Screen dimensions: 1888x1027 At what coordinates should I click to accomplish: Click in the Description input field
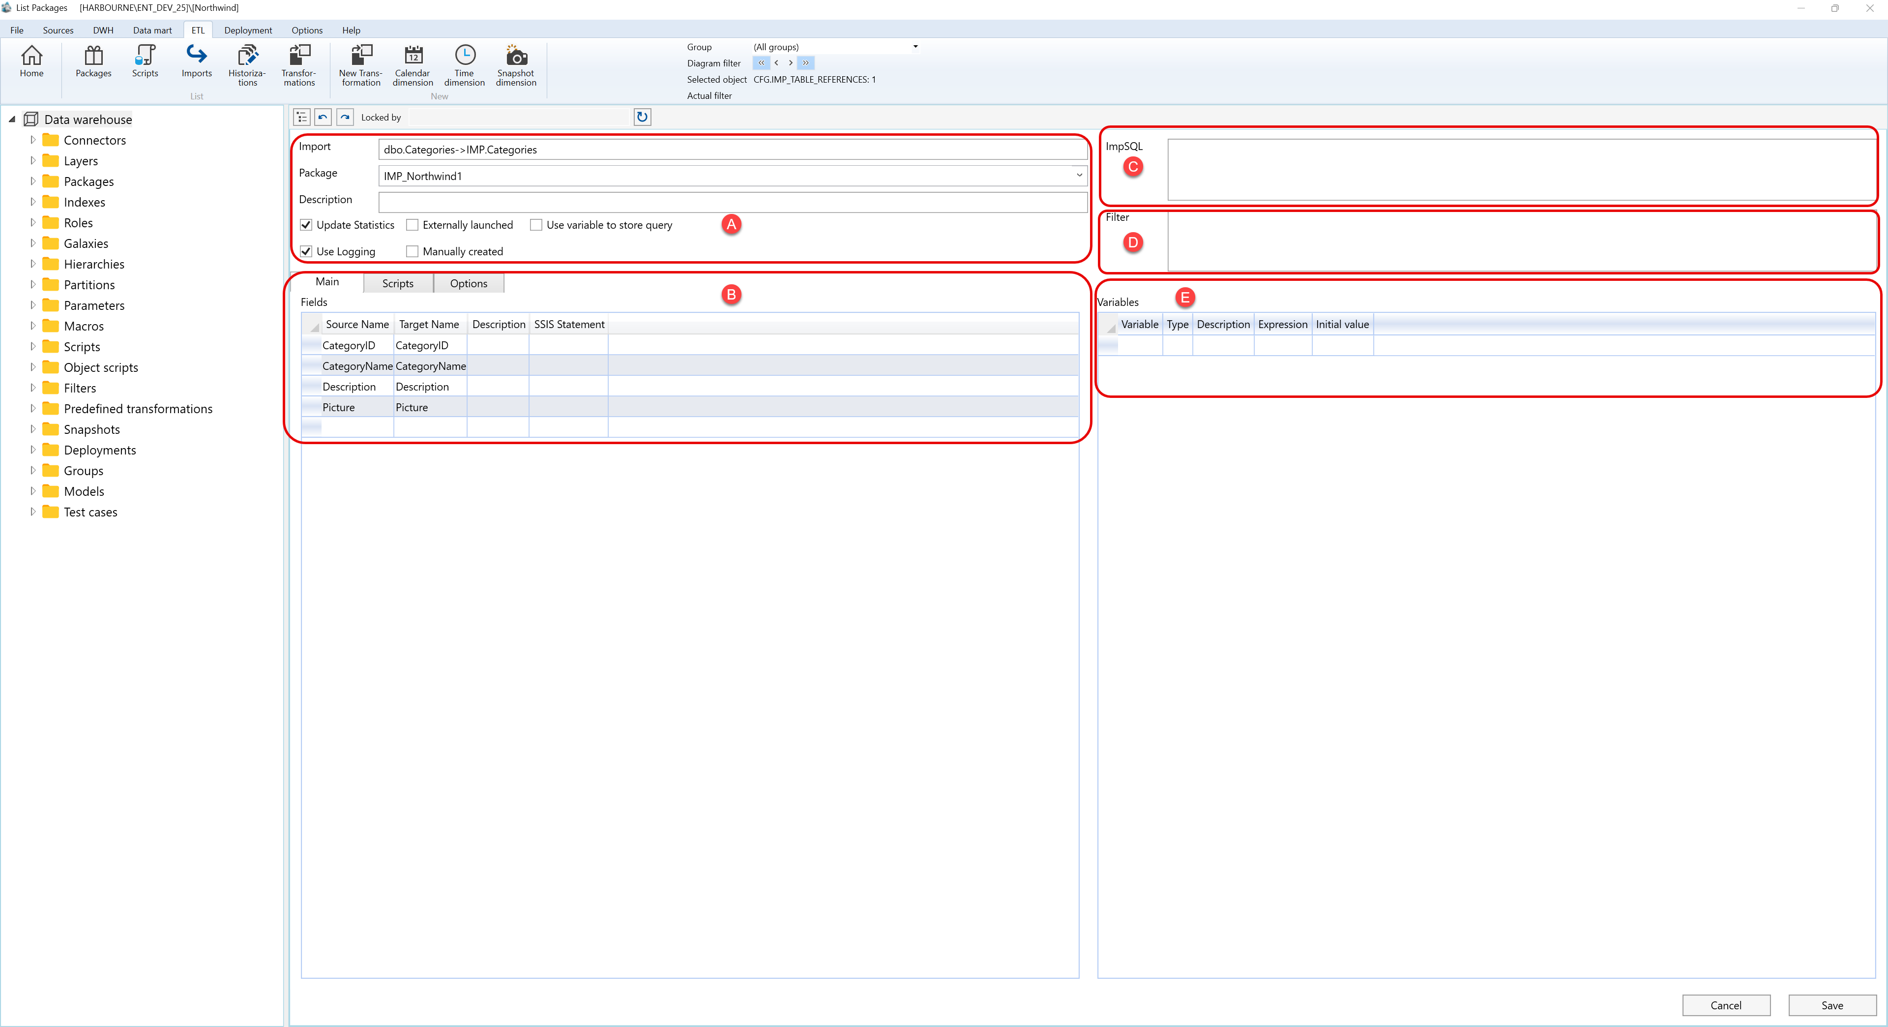[x=732, y=202]
